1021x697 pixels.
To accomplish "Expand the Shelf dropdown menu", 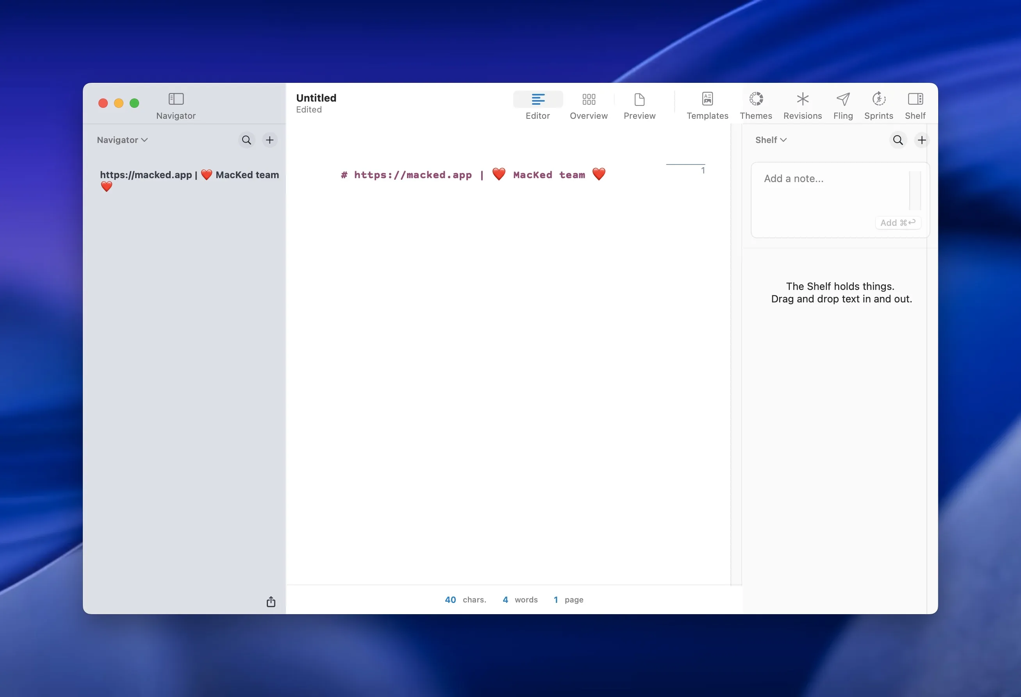I will tap(771, 140).
